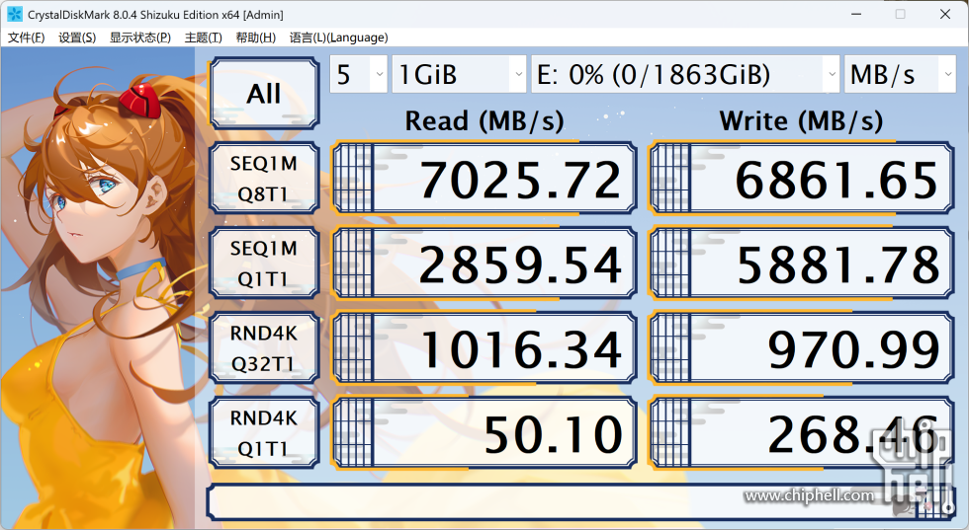Image resolution: width=969 pixels, height=530 pixels.
Task: Click the Write (MB/s) column header
Action: [802, 120]
